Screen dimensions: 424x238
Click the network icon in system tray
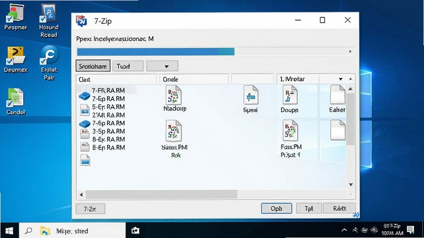coord(365,230)
